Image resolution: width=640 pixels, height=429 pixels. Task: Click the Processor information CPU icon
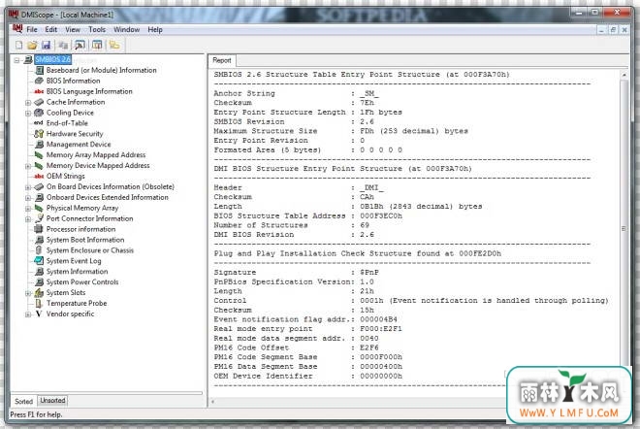point(39,229)
